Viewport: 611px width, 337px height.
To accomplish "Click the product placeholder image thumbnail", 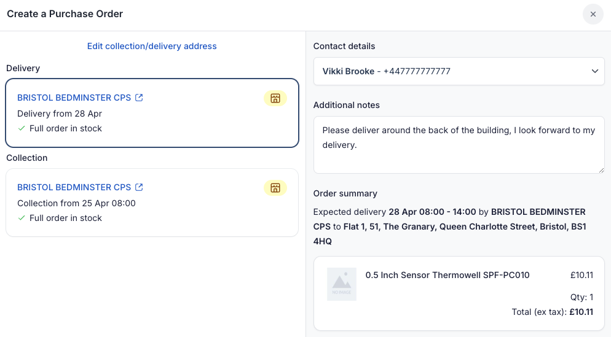I will (x=342, y=284).
